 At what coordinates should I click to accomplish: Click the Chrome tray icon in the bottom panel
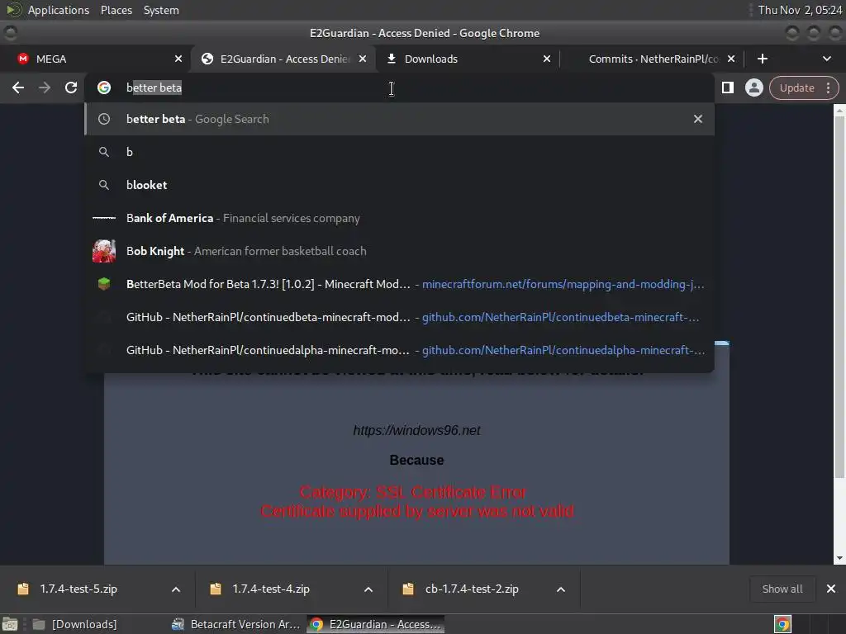coord(782,624)
